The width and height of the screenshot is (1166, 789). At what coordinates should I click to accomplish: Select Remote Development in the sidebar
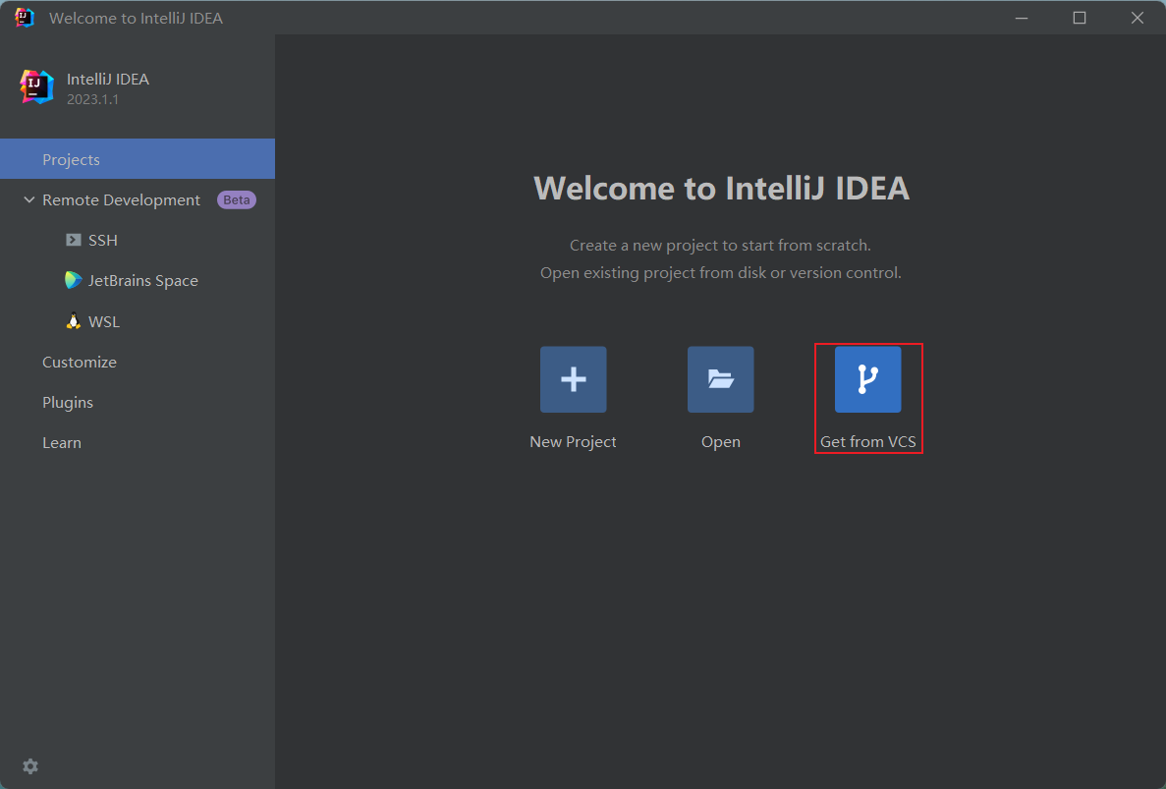pyautogui.click(x=121, y=199)
